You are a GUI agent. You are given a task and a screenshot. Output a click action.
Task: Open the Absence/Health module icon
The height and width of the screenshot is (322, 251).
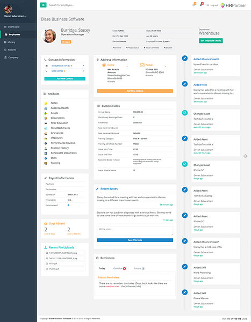[x=46, y=108]
